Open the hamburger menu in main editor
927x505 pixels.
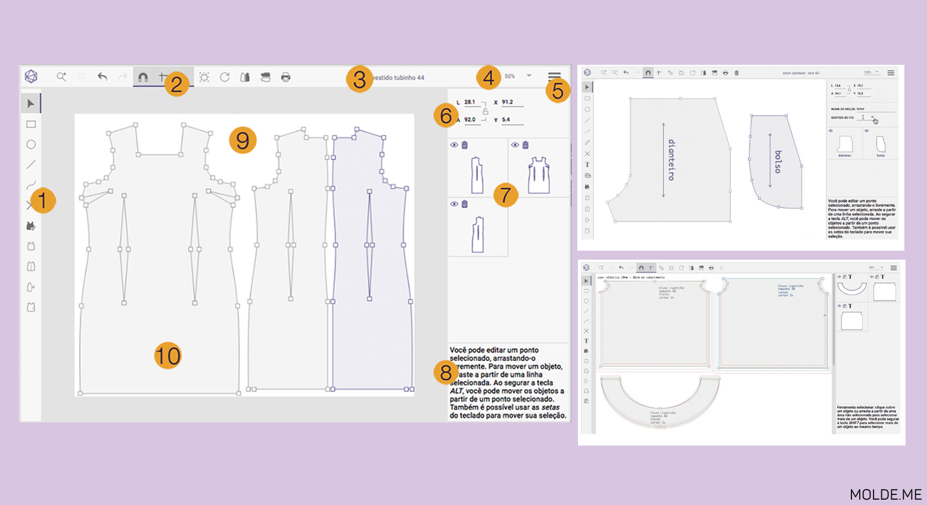554,76
